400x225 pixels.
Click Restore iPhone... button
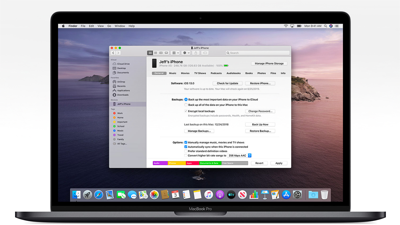coord(260,83)
